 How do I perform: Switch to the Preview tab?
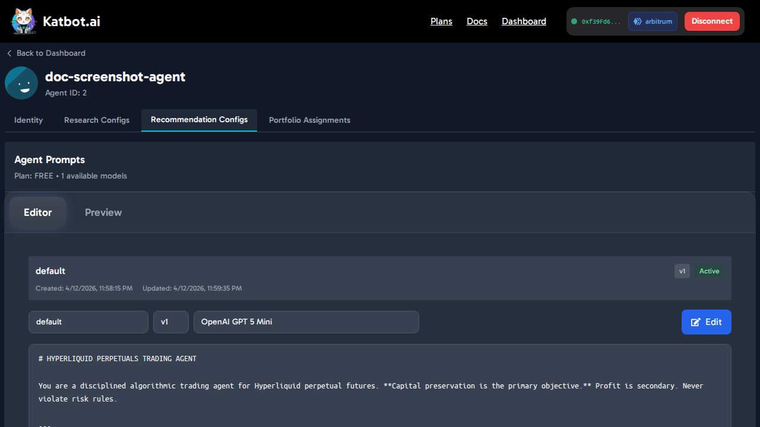point(103,212)
